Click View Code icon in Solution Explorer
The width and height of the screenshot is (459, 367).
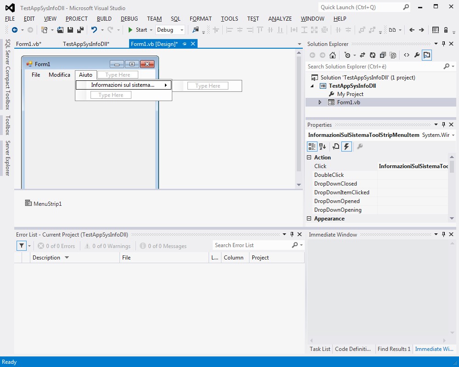coord(407,55)
